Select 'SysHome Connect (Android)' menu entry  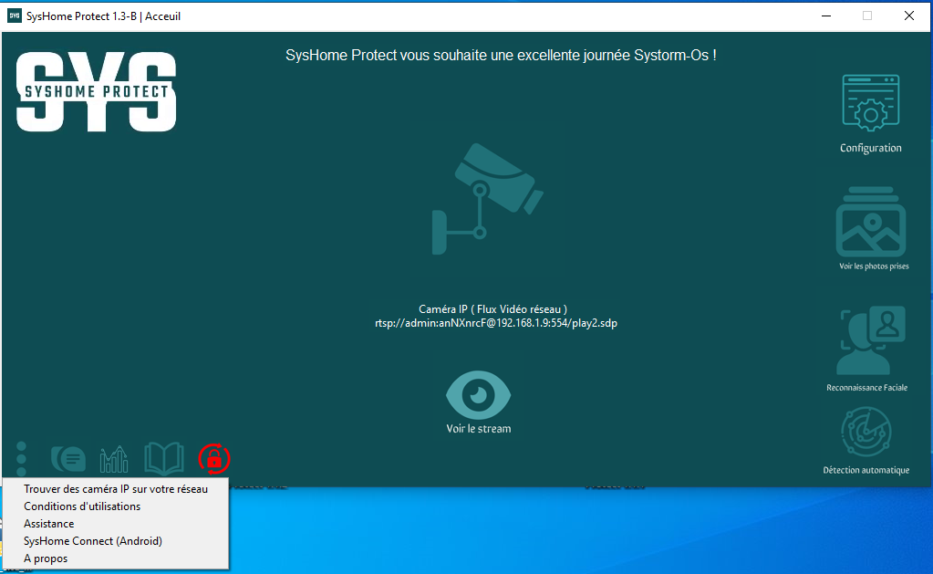(x=116, y=540)
